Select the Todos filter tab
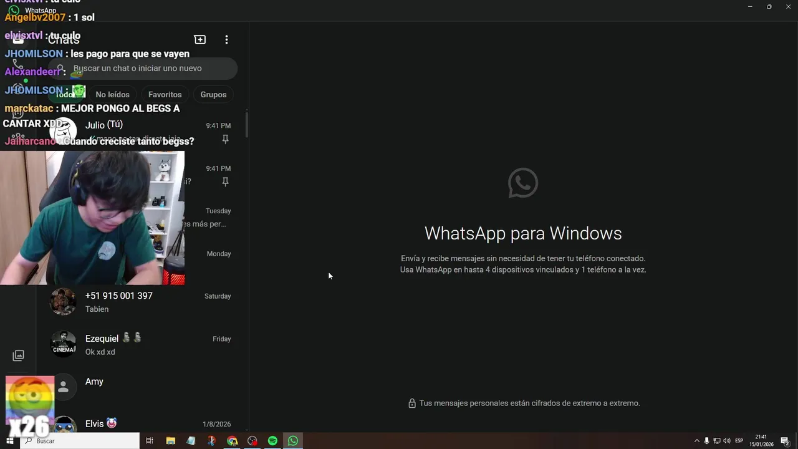This screenshot has height=449, width=798. coord(65,95)
